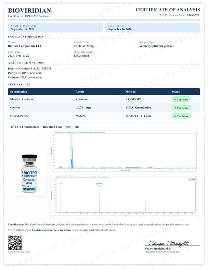Click the 'Purity: RP-HPLC (214 nm)' methods line
The width and height of the screenshot is (208, 269).
24,73
